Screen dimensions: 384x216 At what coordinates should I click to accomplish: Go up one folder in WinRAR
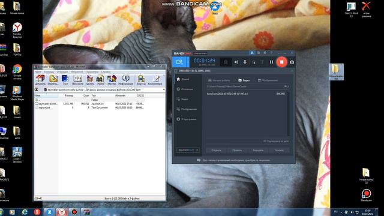pos(37,90)
